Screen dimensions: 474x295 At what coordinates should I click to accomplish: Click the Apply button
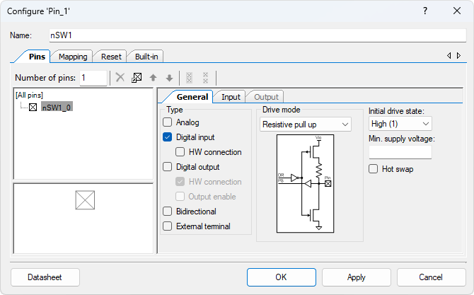click(x=357, y=277)
